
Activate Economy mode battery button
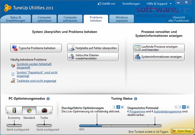14,110
